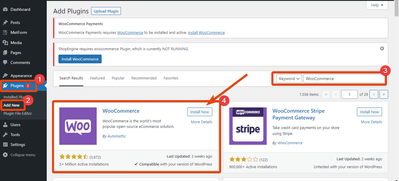
Task: Dismiss the ShopEngine notice
Action: (x=382, y=48)
